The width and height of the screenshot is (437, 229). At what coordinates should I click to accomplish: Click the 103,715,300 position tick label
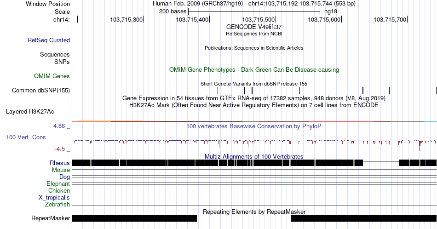click(126, 19)
